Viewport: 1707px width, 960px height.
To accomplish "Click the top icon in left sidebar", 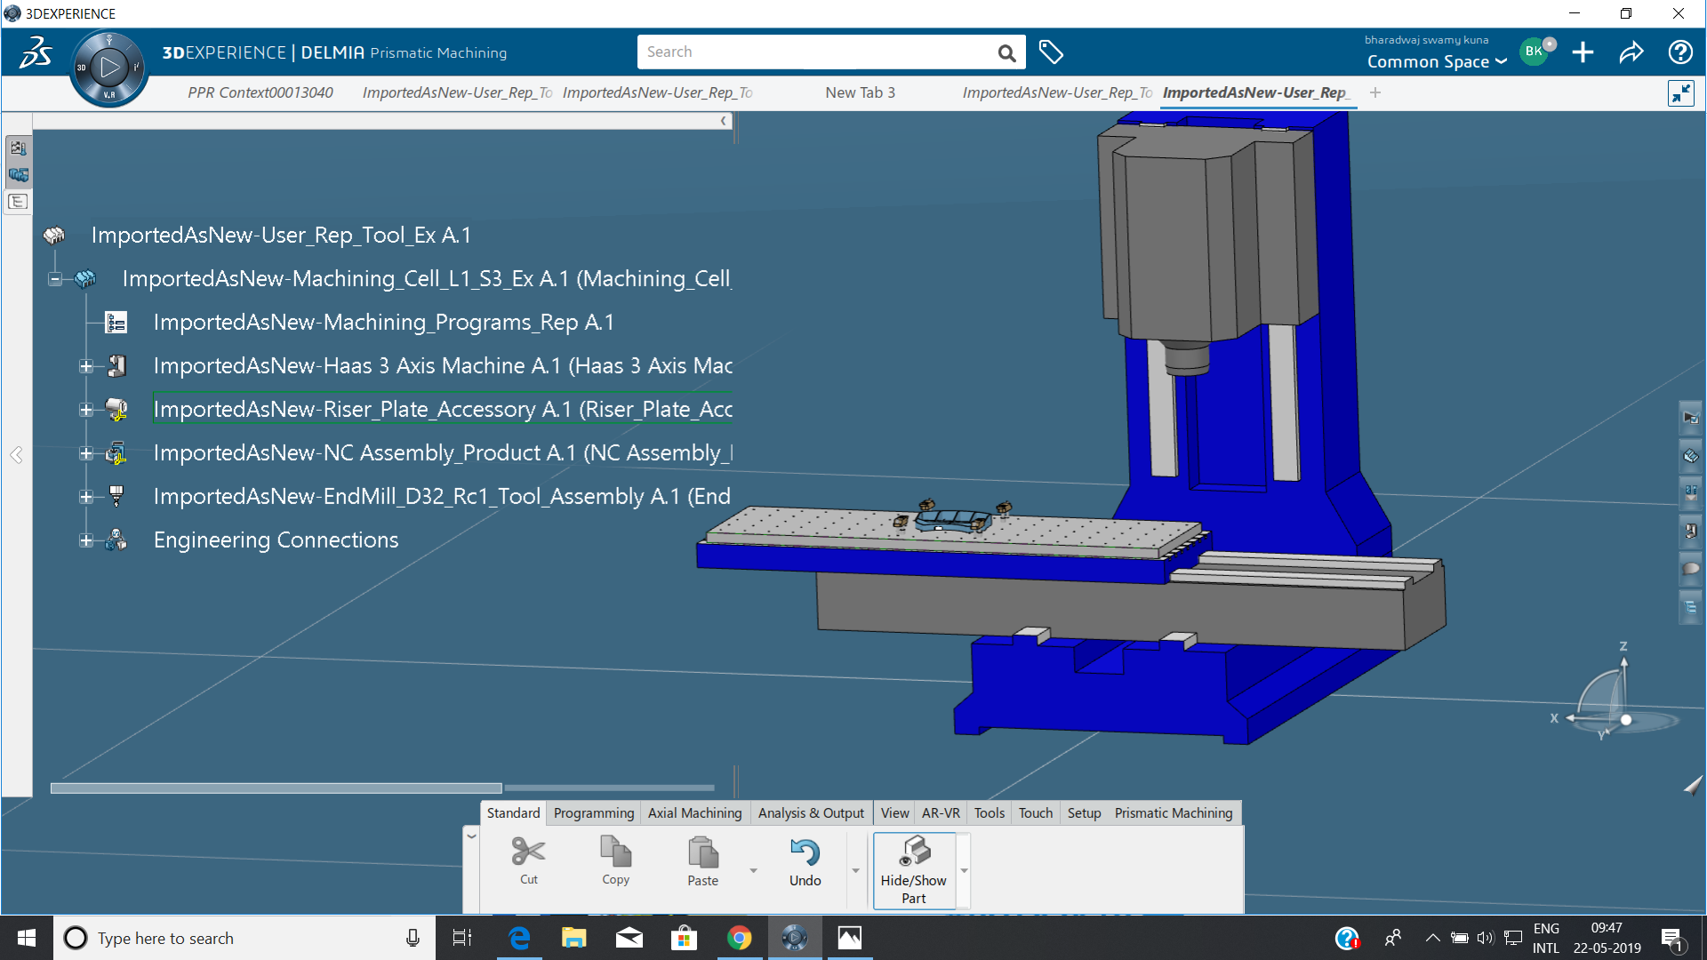I will tap(18, 148).
